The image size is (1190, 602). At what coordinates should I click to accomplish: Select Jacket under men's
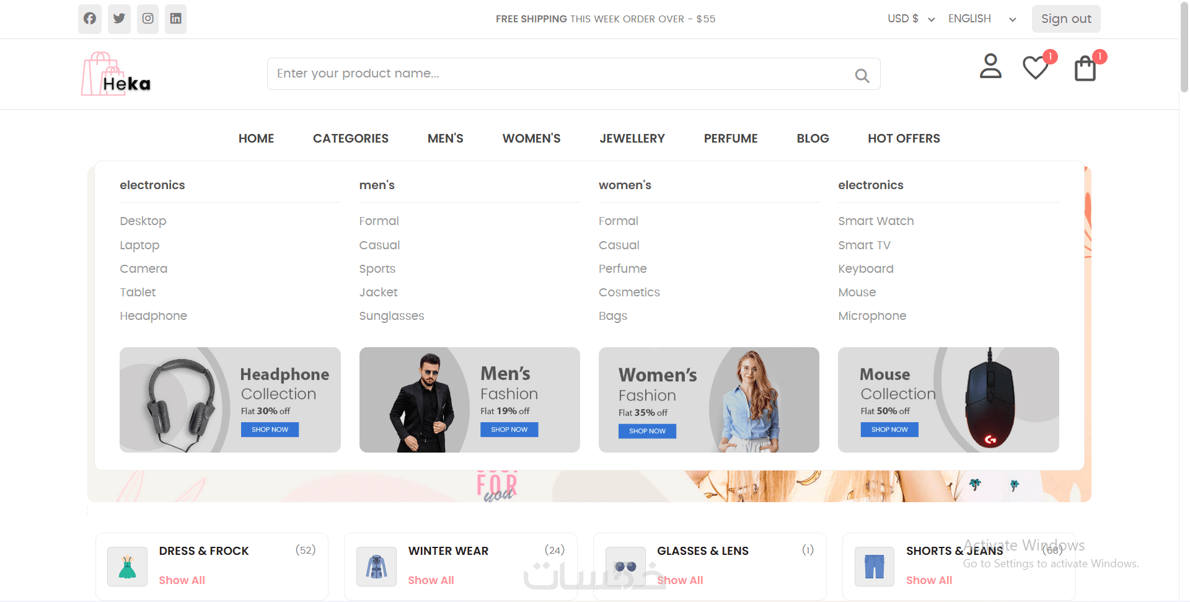(x=379, y=292)
